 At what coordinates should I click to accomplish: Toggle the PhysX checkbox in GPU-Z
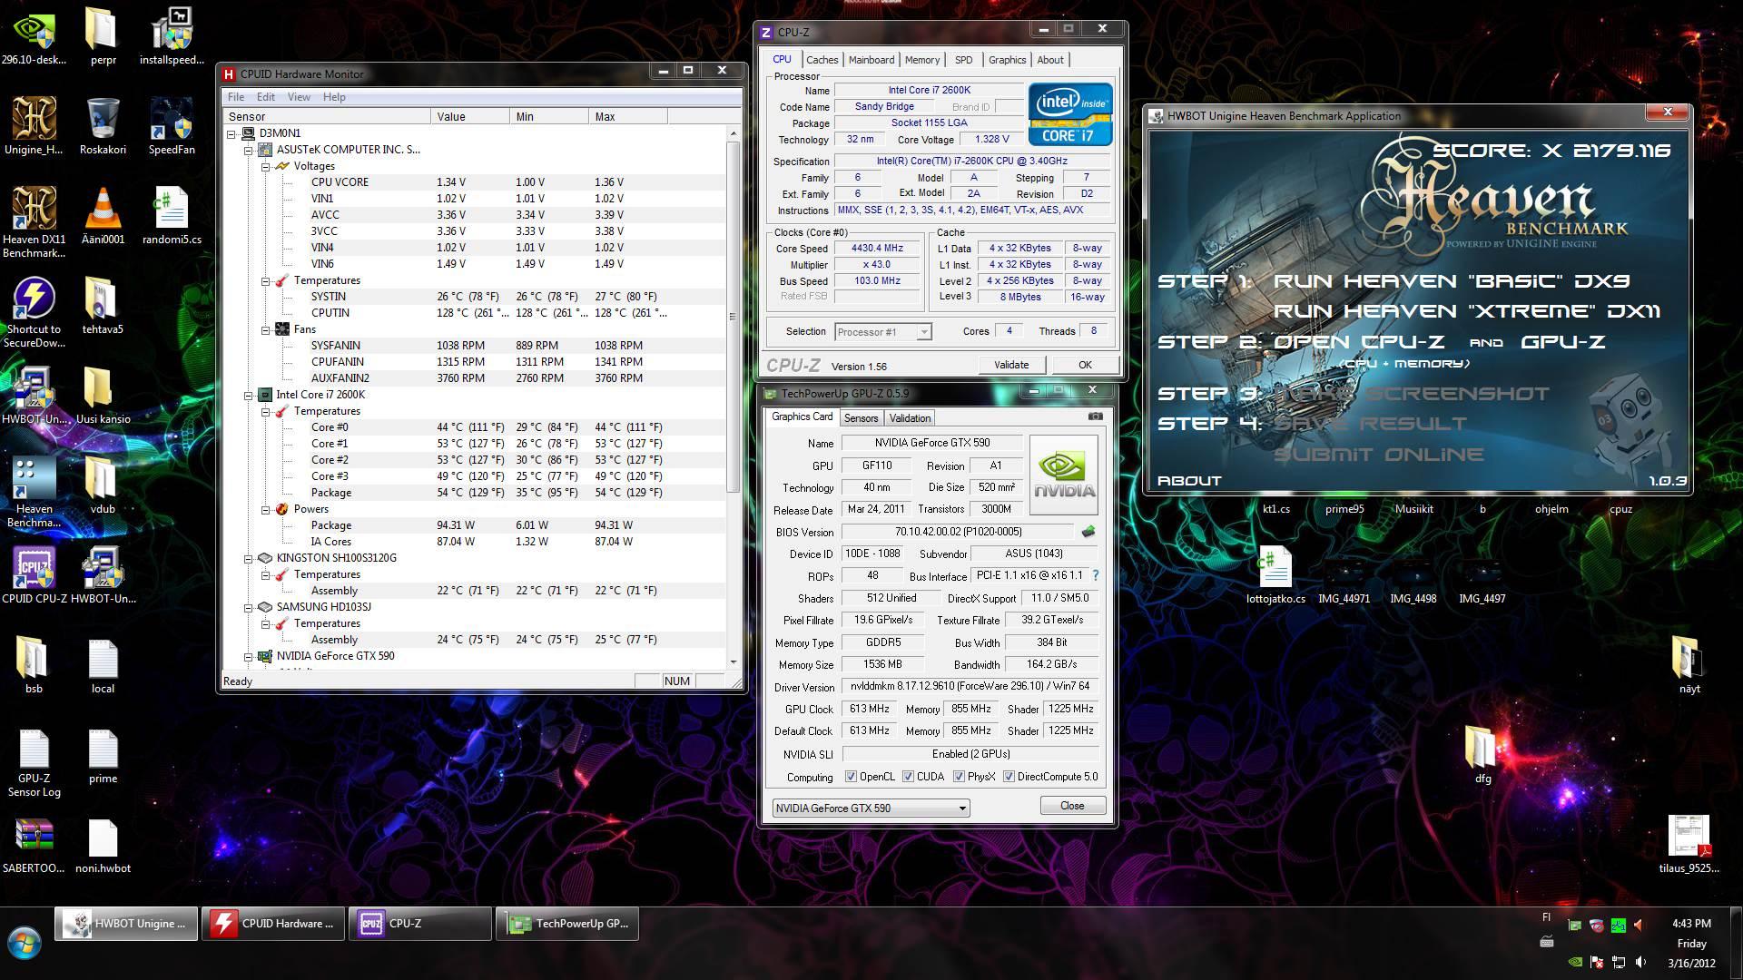tap(959, 777)
